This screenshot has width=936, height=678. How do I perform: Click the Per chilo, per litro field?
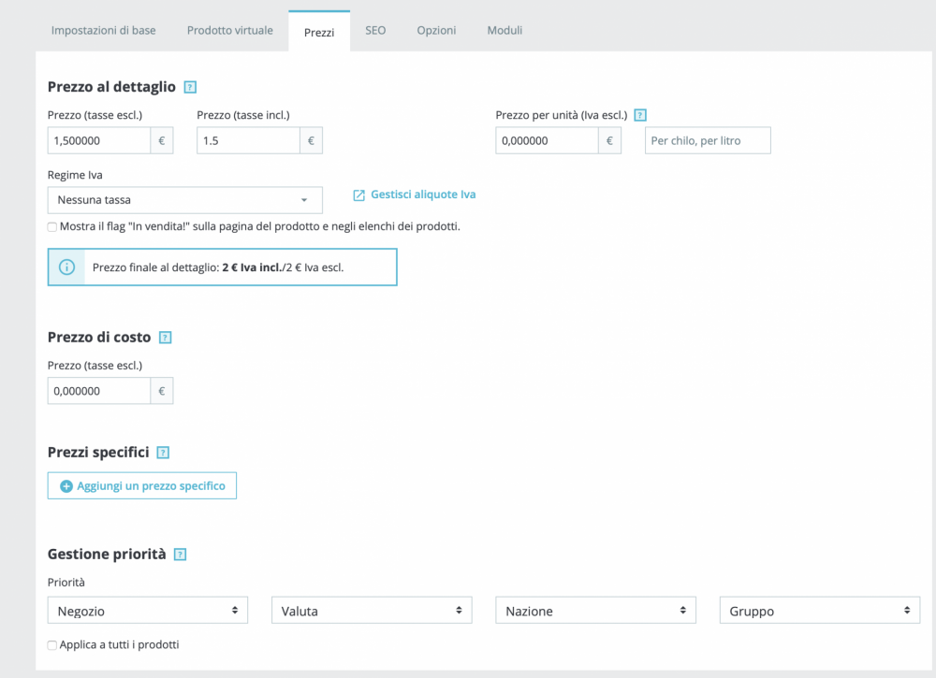pyautogui.click(x=708, y=141)
